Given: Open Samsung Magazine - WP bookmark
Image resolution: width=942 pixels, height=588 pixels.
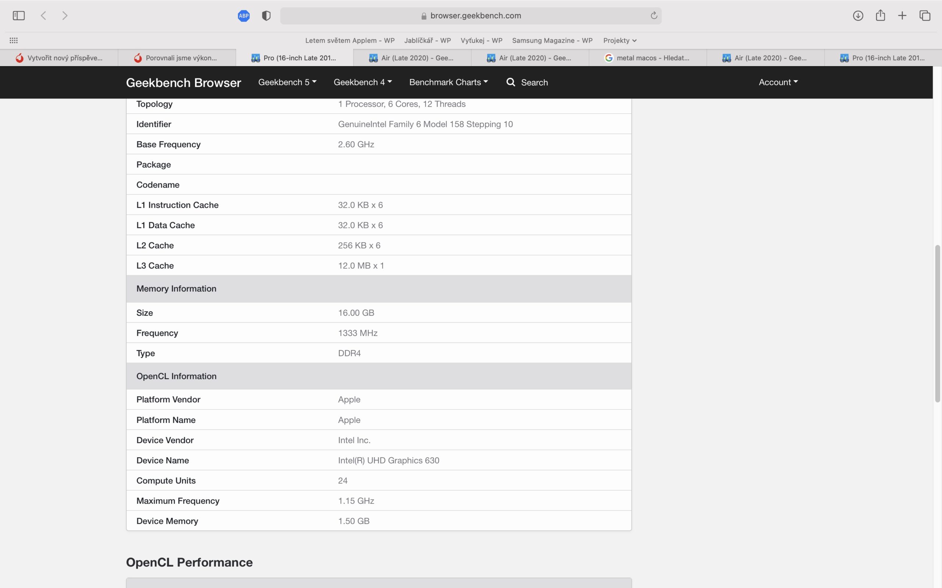Looking at the screenshot, I should tap(552, 40).
